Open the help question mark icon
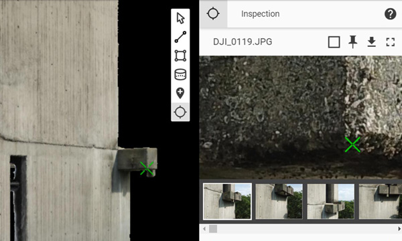The width and height of the screenshot is (402, 241). click(390, 13)
